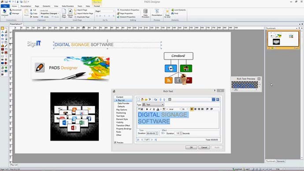Toggle bold in Rich Text editor
Image resolution: width=304 pixels, height=171 pixels.
147,109
